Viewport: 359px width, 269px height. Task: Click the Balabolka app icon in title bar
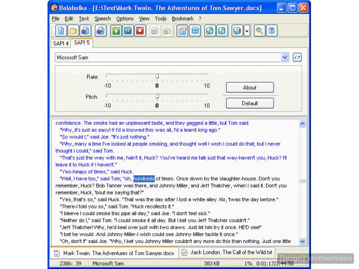(54, 8)
